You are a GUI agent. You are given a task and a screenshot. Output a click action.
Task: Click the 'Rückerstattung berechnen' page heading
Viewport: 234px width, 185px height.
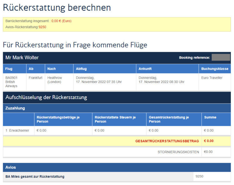click(57, 7)
